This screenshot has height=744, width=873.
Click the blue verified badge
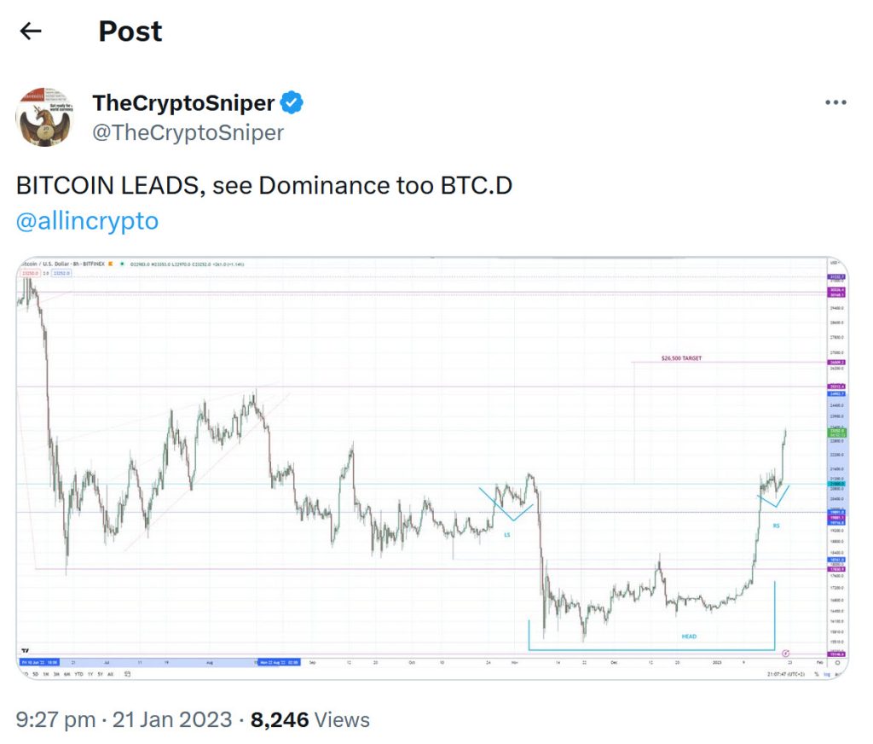(293, 104)
